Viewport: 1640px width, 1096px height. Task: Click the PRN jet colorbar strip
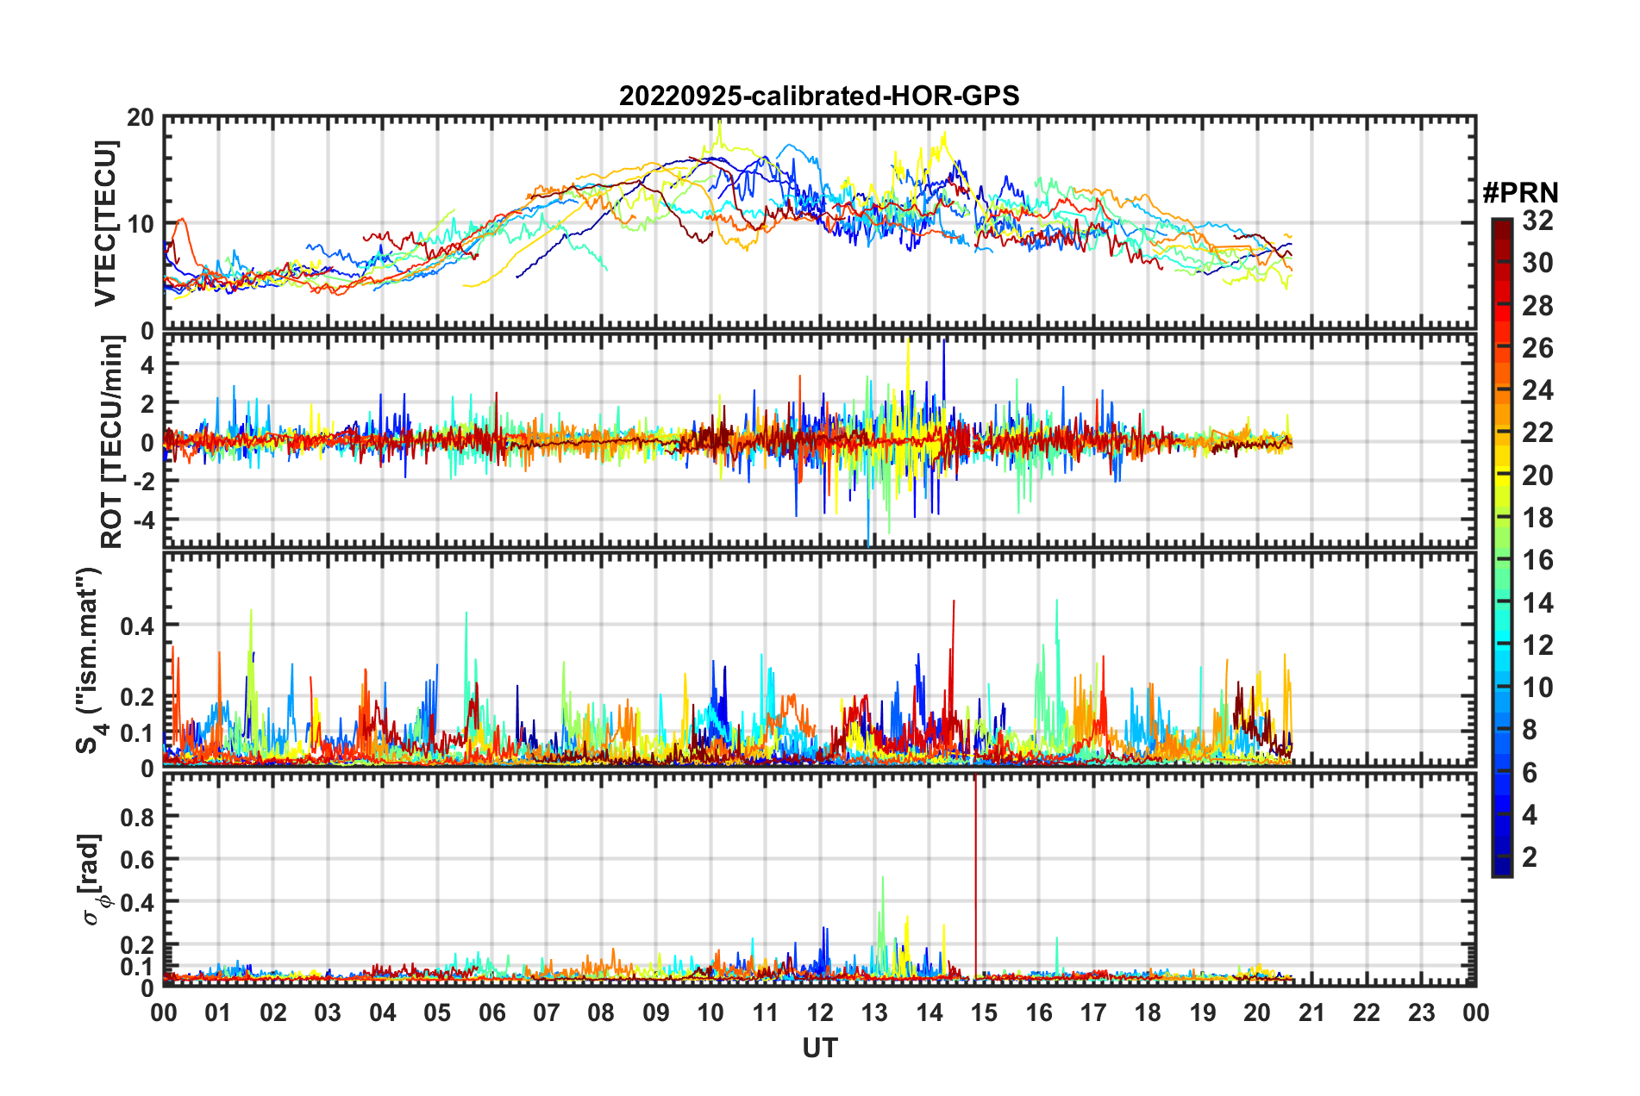(x=1502, y=547)
